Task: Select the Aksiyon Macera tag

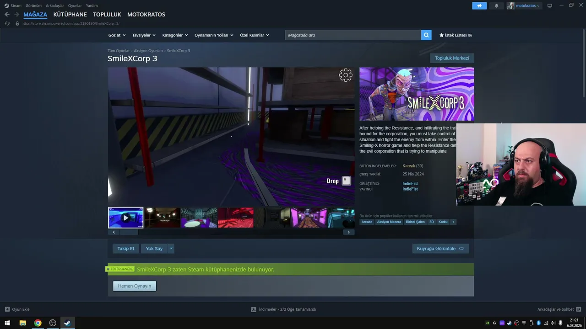Action: pyautogui.click(x=389, y=222)
